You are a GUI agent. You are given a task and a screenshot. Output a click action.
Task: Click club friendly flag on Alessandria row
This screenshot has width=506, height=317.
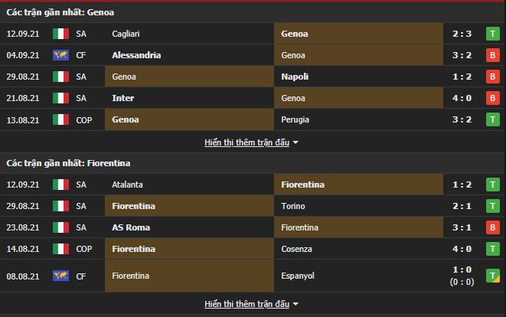(60, 55)
